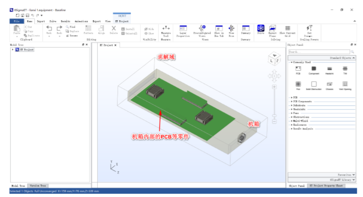Pick the Heatsink object in Object Panel
This screenshot has width=363, height=197.
point(329,69)
